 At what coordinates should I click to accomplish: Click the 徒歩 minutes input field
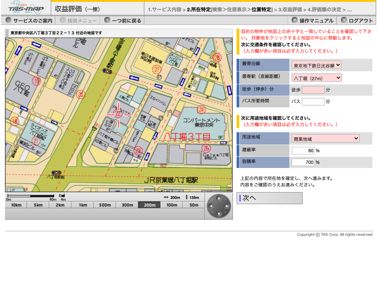pyautogui.click(x=313, y=90)
